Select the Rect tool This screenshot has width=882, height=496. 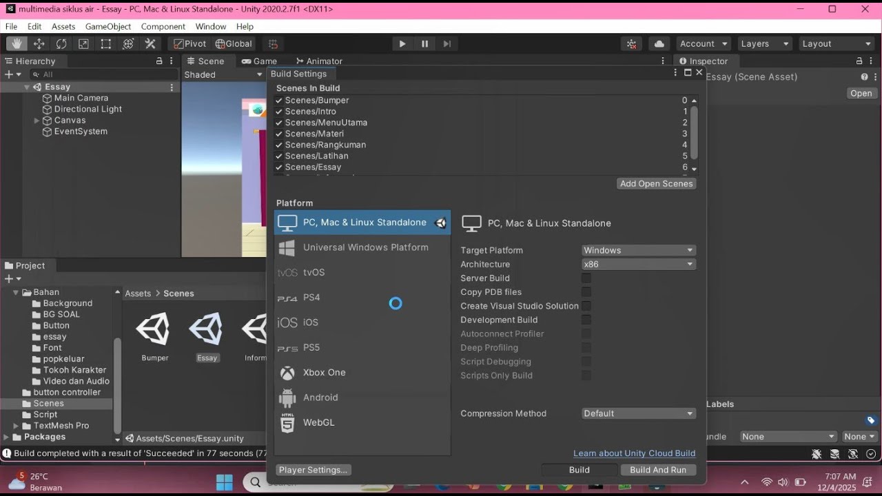[105, 43]
